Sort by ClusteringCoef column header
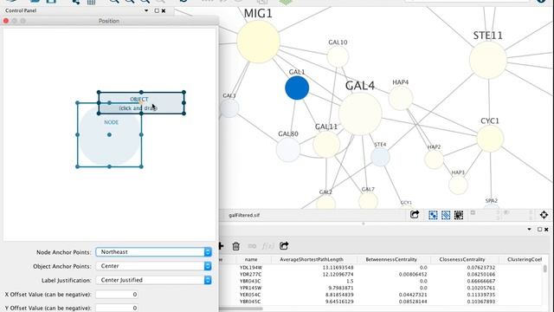Screen dimensions: 554x312 click(x=525, y=259)
